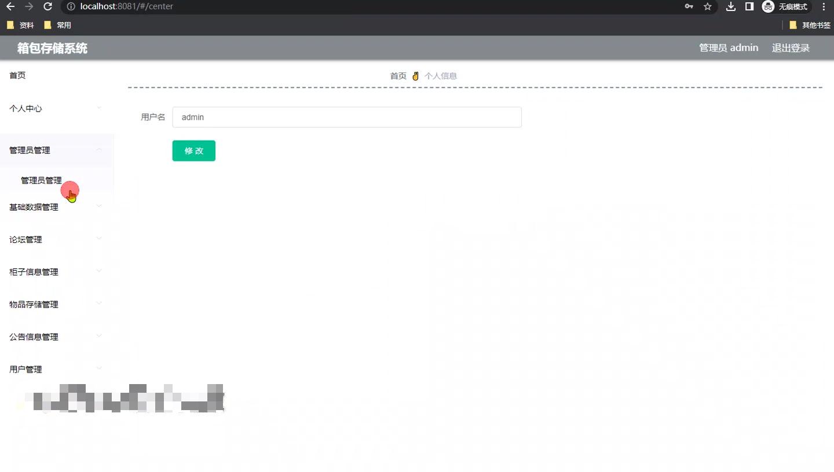Click the browser forward arrow icon
The width and height of the screenshot is (834, 472).
pyautogui.click(x=30, y=6)
